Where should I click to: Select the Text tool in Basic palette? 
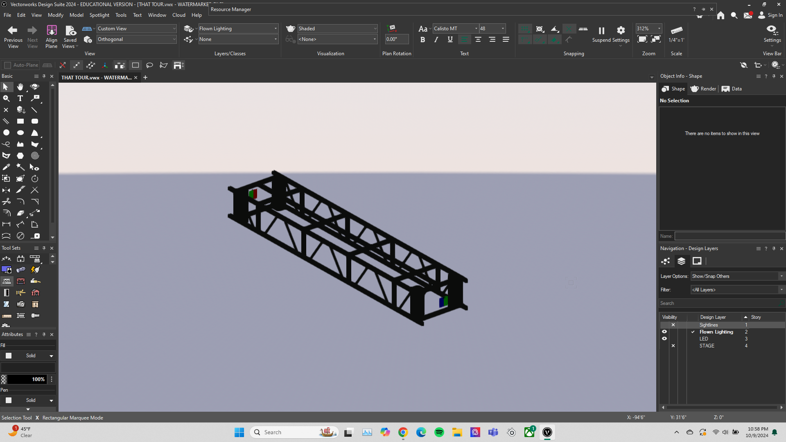(x=20, y=99)
